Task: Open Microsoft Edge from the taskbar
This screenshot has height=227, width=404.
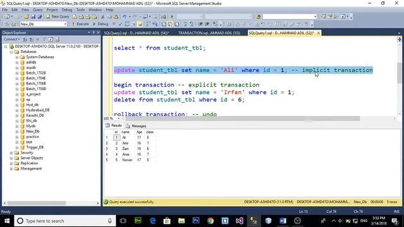Action: [x=153, y=221]
